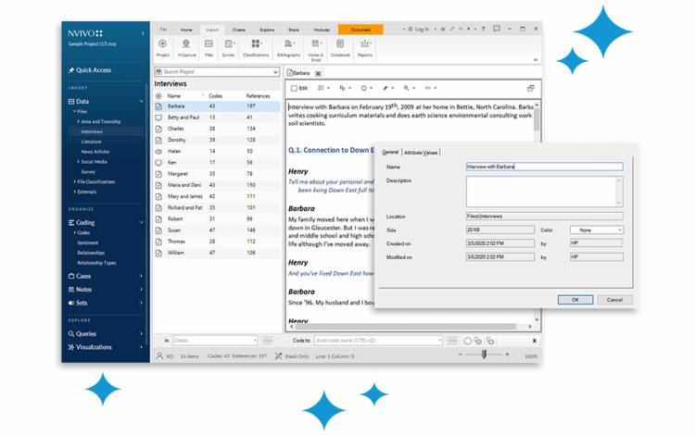The width and height of the screenshot is (695, 435).
Task: Select the Barbara interview row
Action: pyautogui.click(x=217, y=106)
